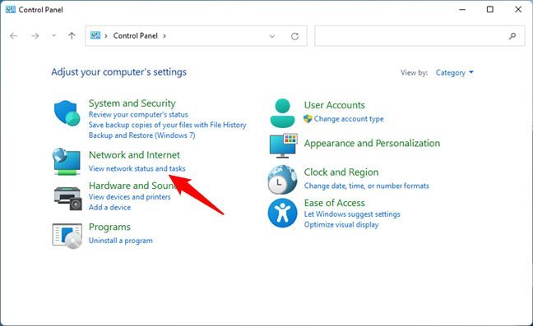This screenshot has height=326, width=533.
Task: Expand the address bar history dropdown
Action: [272, 36]
